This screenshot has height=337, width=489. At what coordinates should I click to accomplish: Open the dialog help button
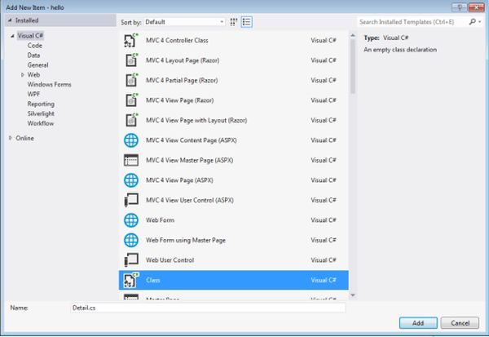click(x=459, y=7)
